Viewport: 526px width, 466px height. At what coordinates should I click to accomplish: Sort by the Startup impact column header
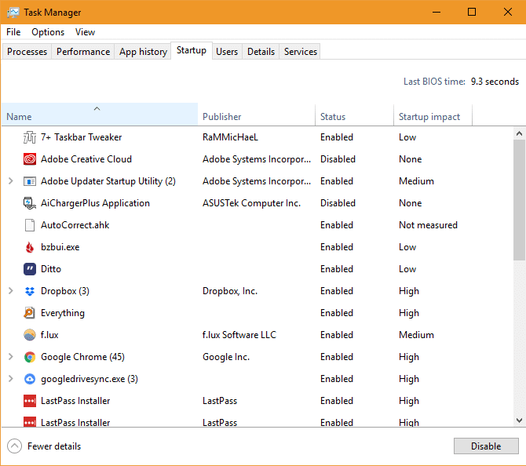433,115
